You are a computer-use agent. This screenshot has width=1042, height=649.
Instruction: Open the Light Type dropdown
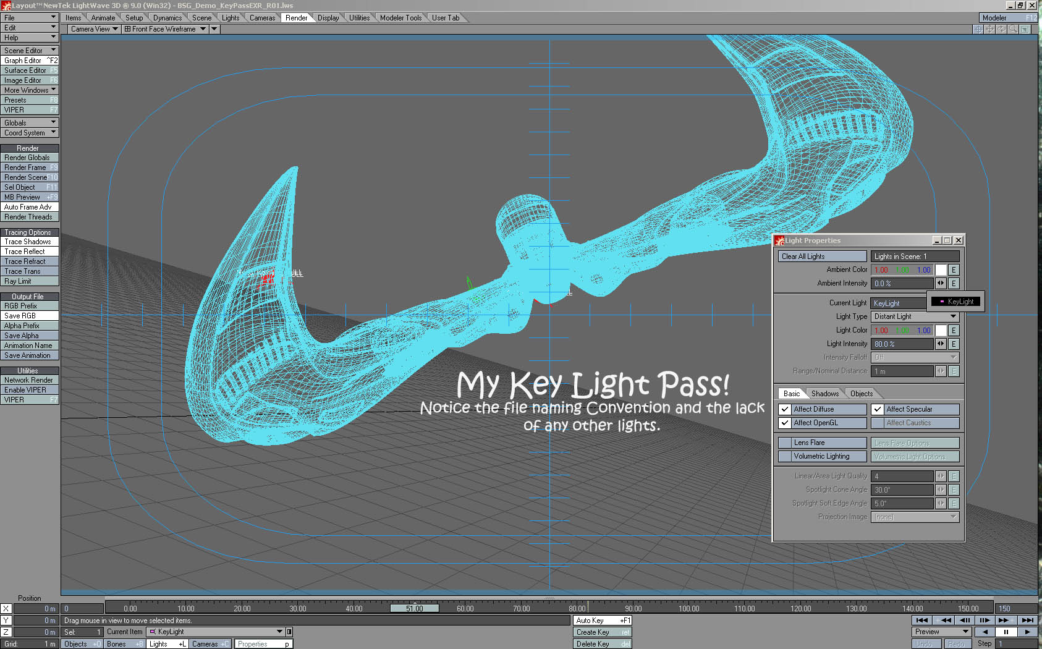tap(915, 316)
